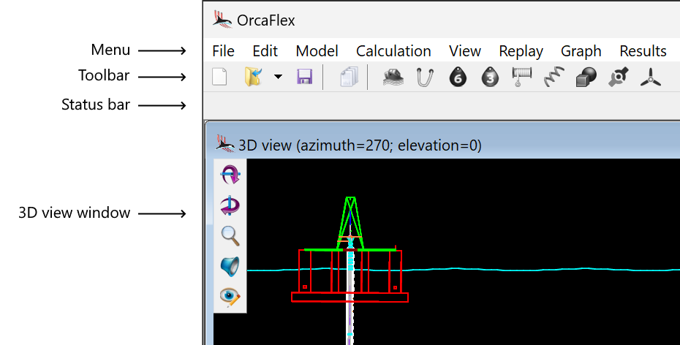680x345 pixels.
Task: Select the new Vessel tool
Action: point(393,77)
